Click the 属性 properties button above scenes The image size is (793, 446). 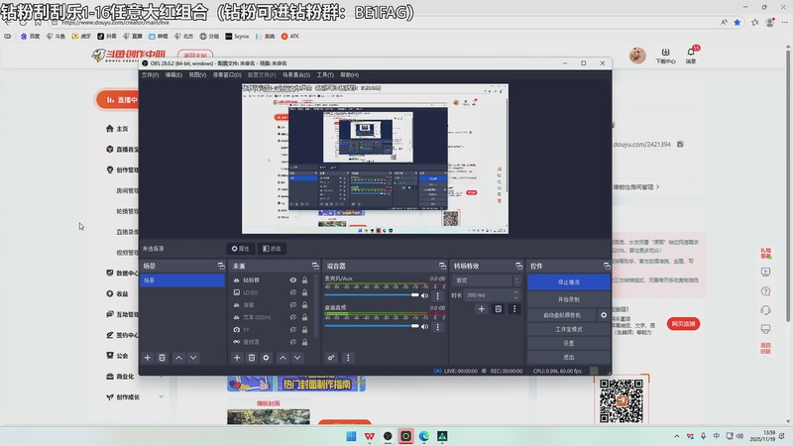click(240, 249)
